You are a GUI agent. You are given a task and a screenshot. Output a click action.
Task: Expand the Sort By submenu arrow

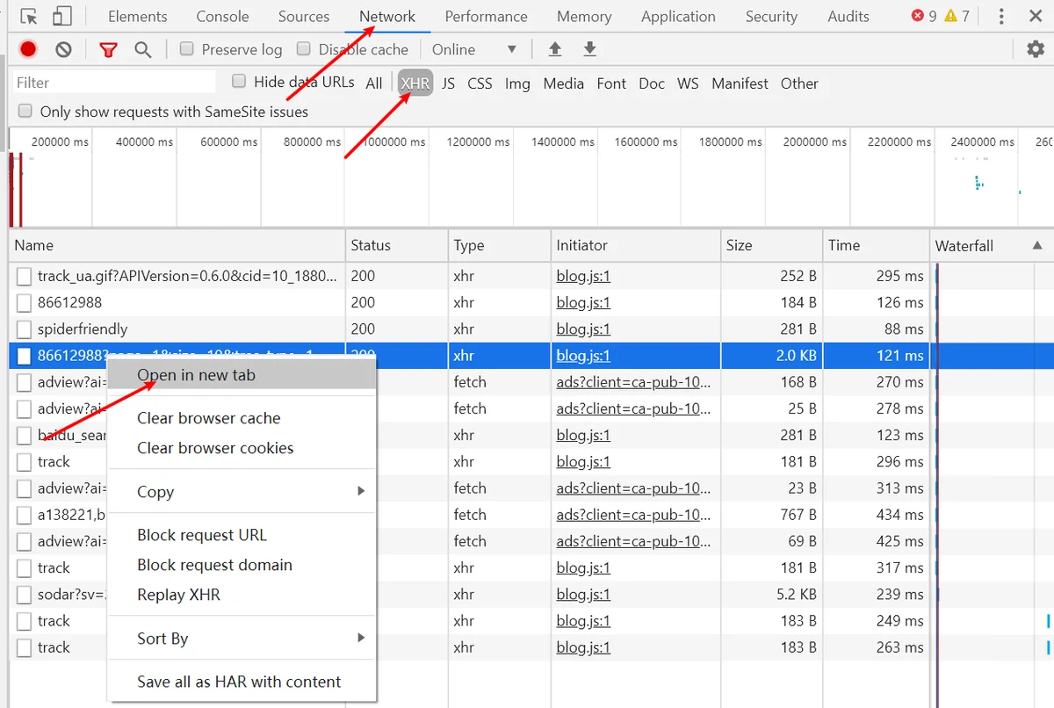(x=361, y=638)
